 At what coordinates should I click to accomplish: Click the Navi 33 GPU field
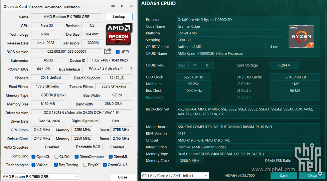[x=47, y=25]
